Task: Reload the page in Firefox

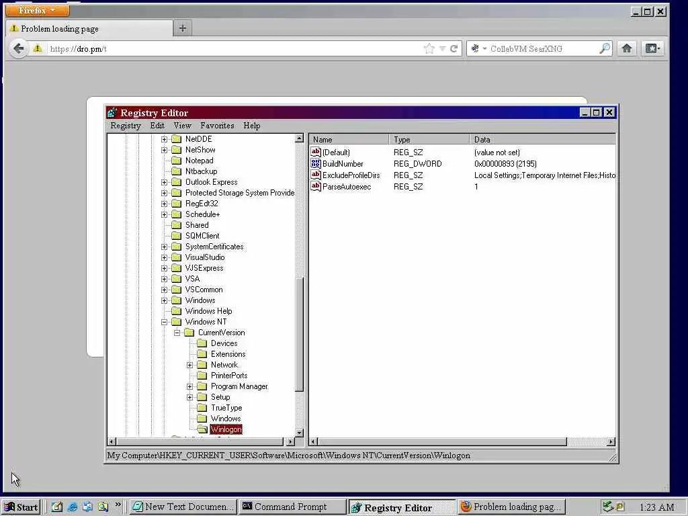Action: (x=454, y=48)
